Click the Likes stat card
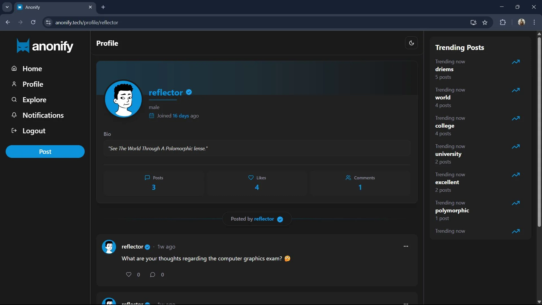This screenshot has width=542, height=305. coord(257,183)
